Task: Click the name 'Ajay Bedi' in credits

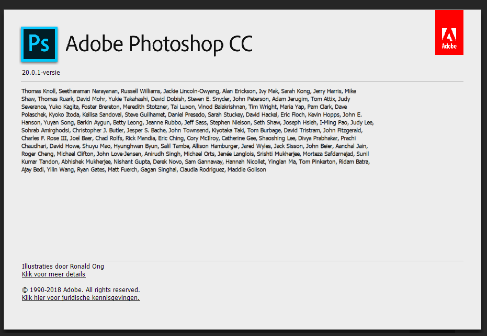Action: click(32, 170)
